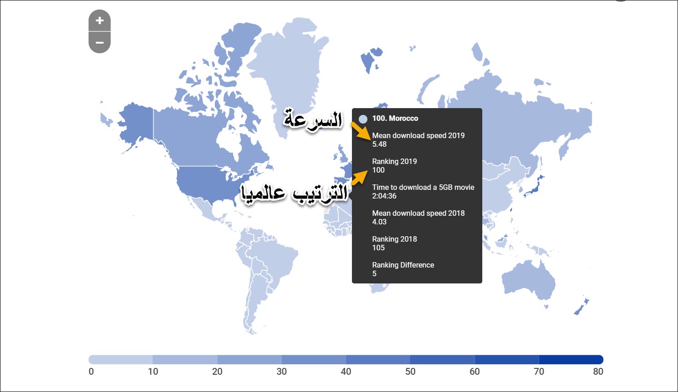678x392 pixels.
Task: Click the 10–20 legend color segment
Action: (185, 360)
